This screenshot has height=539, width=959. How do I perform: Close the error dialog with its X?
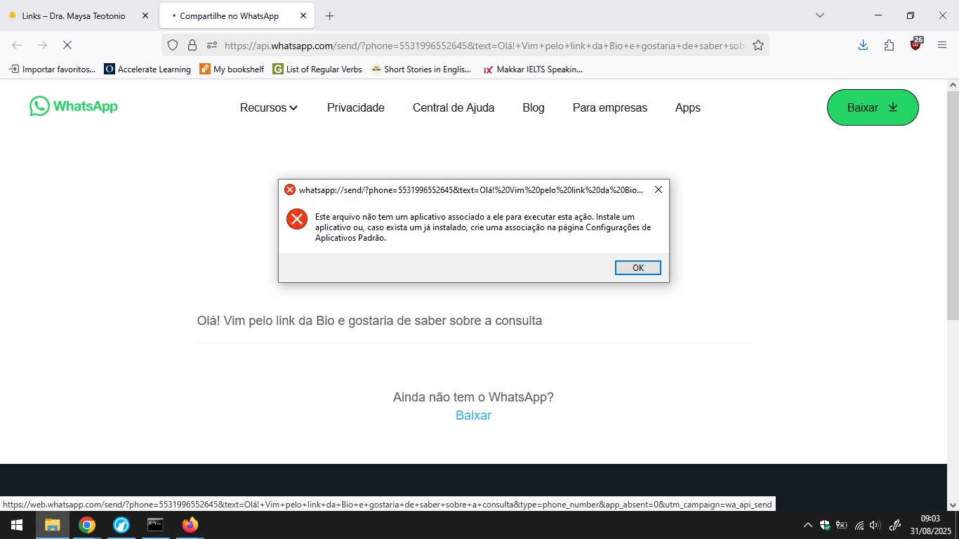[658, 189]
